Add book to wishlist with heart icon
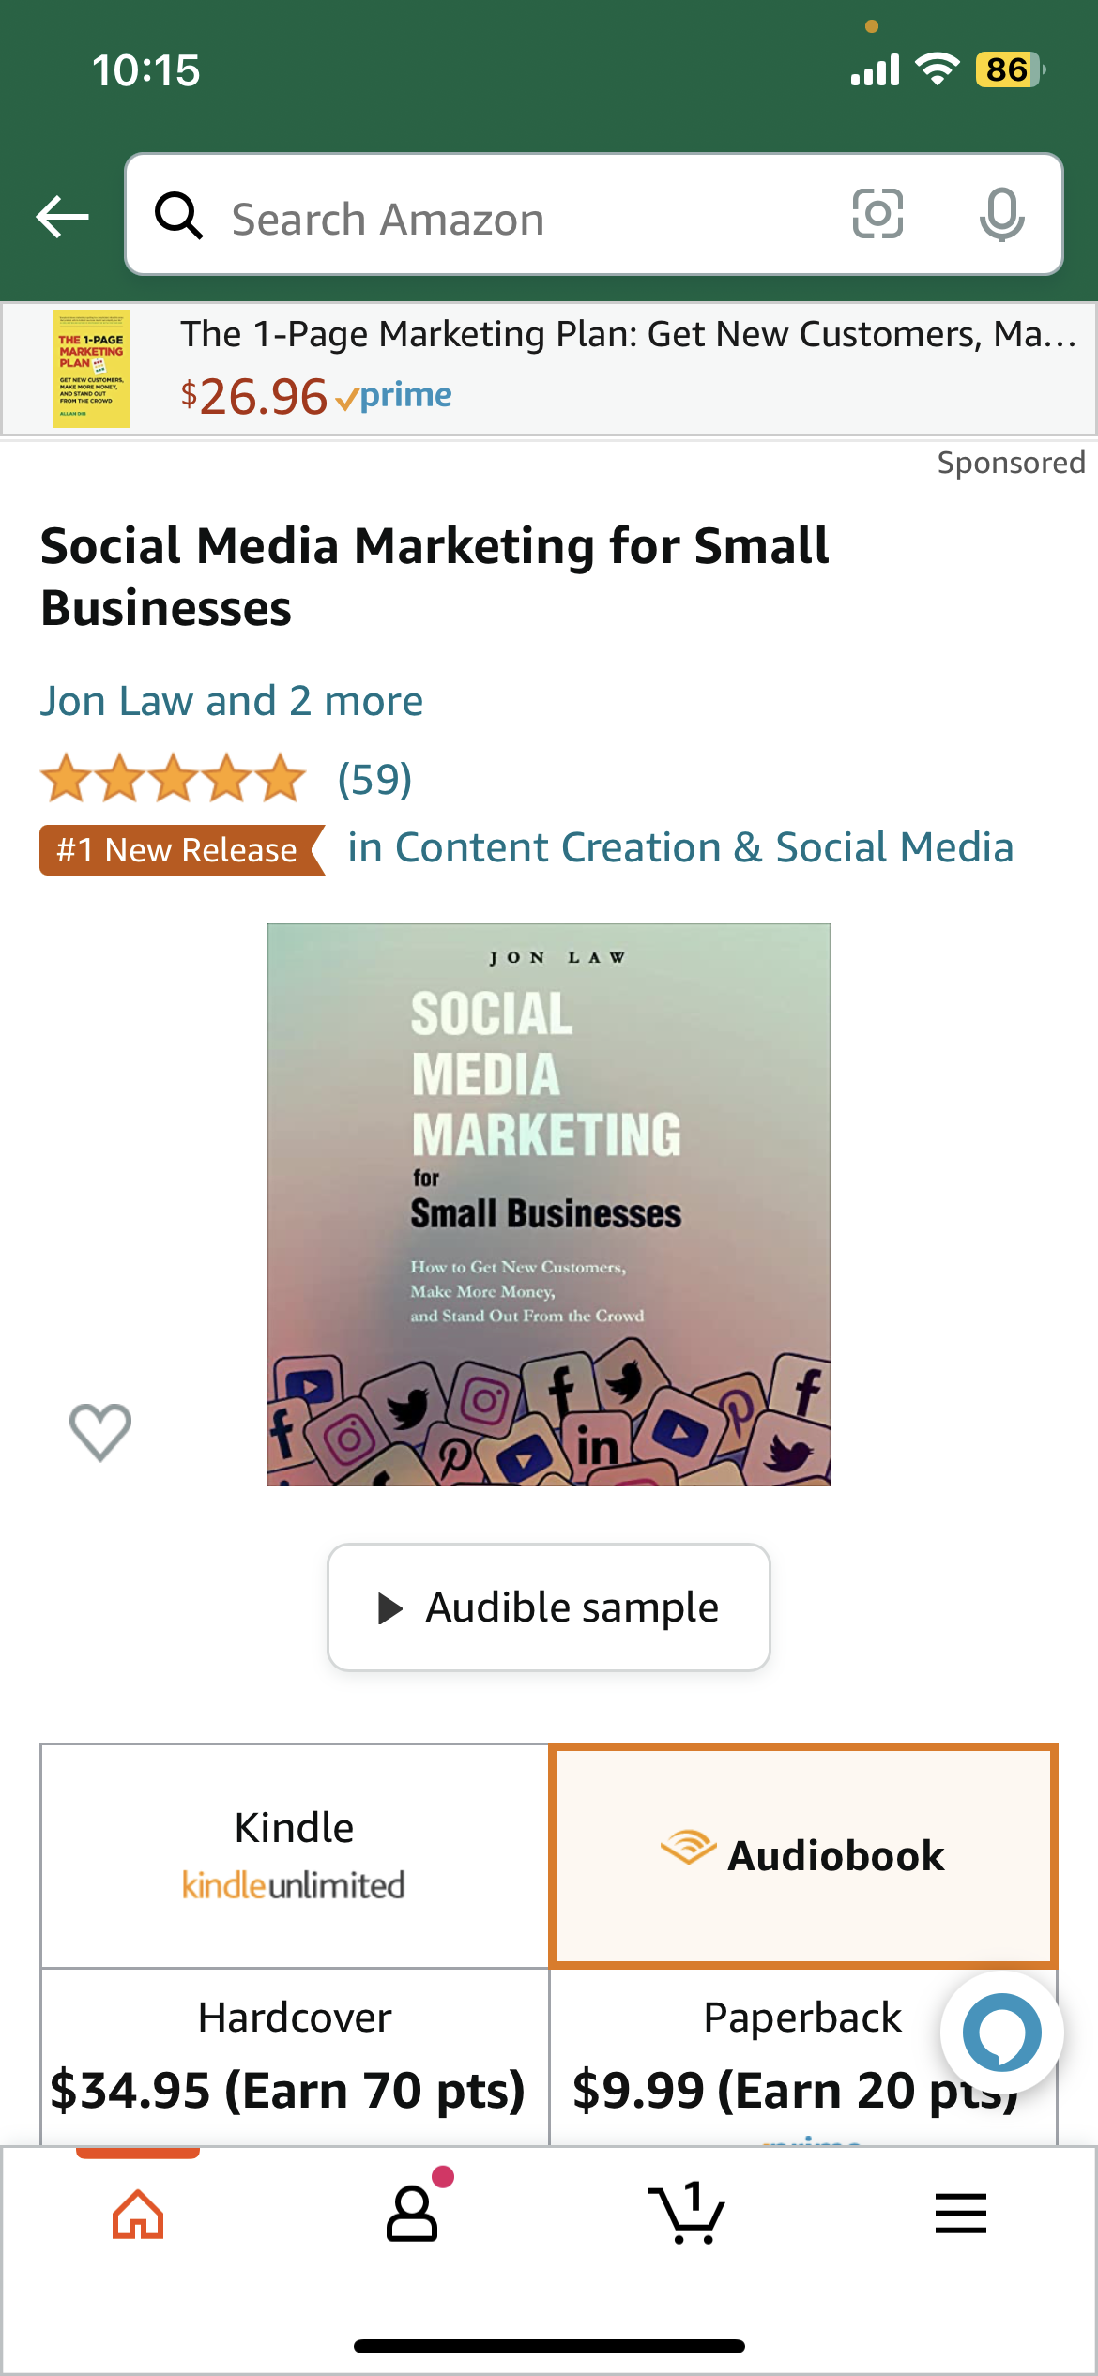Image resolution: width=1098 pixels, height=2376 pixels. (100, 1432)
